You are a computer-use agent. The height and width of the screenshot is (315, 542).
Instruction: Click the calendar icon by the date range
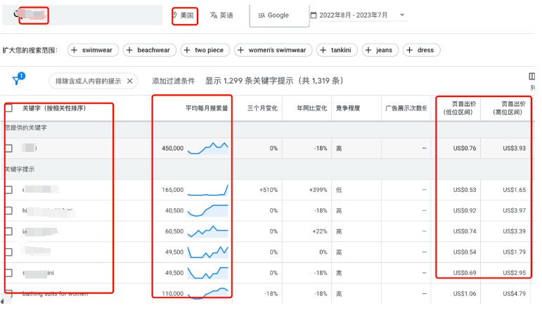[314, 15]
